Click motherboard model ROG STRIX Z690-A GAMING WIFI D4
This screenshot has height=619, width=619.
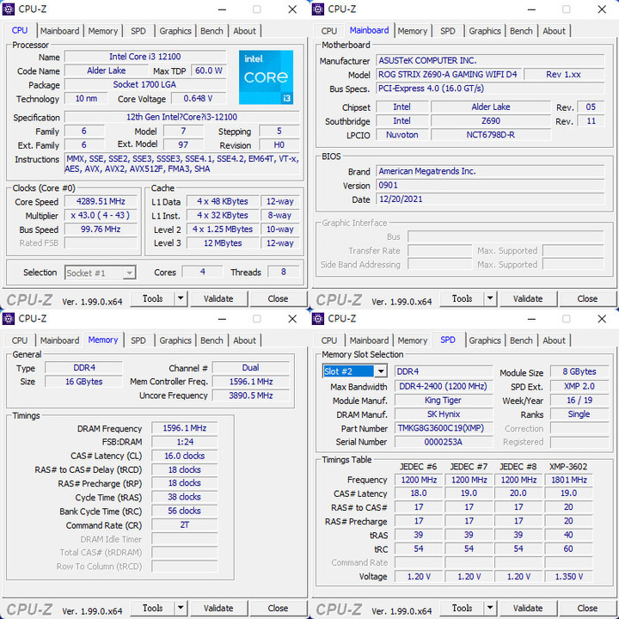pyautogui.click(x=448, y=75)
